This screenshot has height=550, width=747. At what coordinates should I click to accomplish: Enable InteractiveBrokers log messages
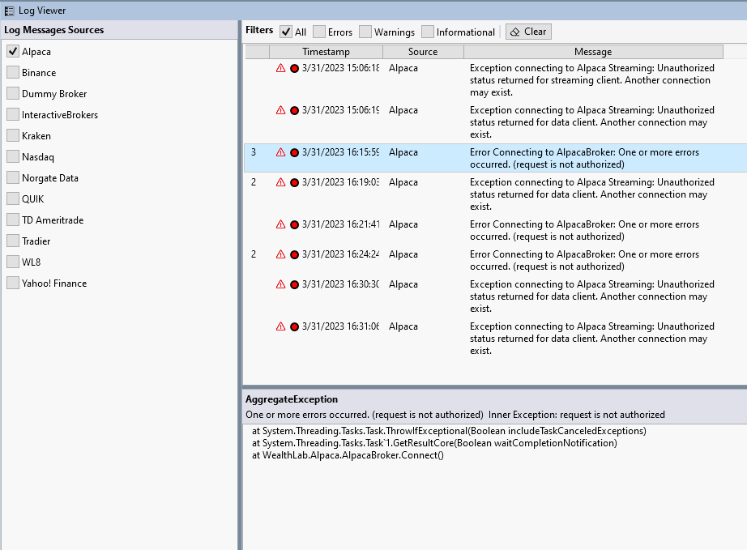coord(13,115)
